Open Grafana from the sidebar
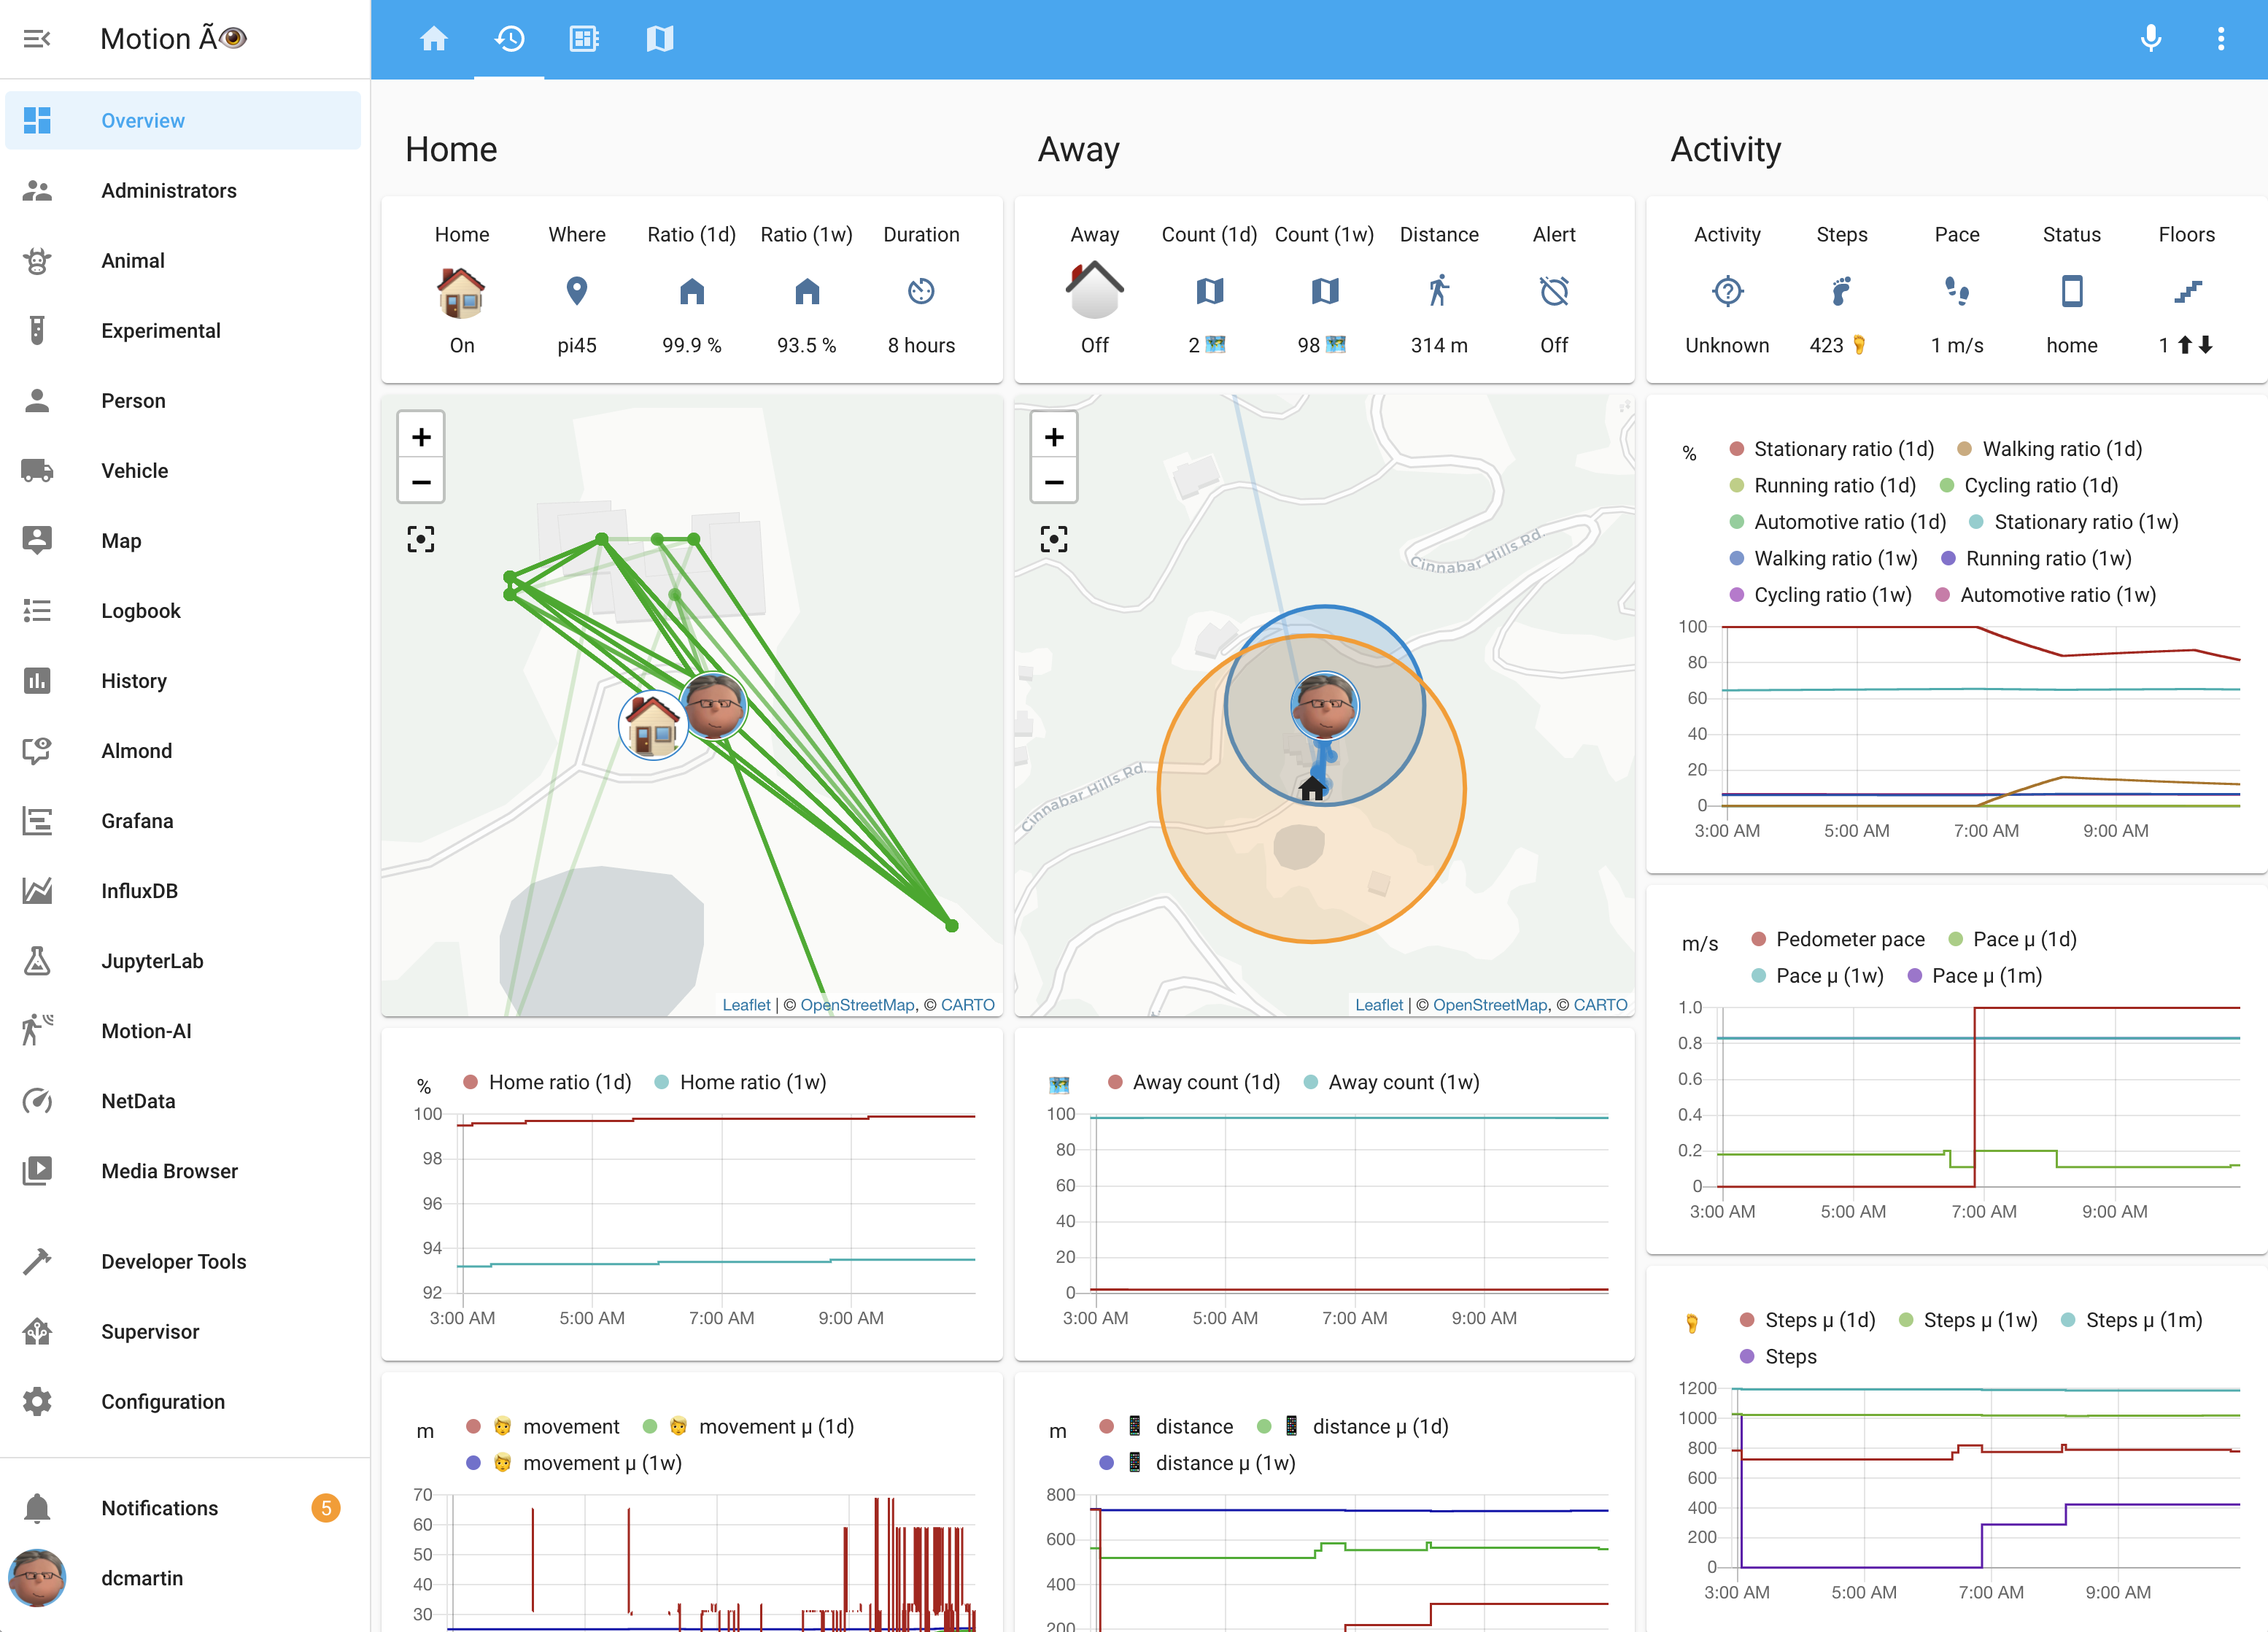This screenshot has height=1632, width=2268. (137, 821)
